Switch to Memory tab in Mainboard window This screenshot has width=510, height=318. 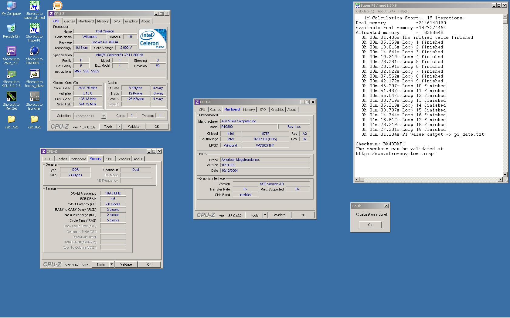click(249, 110)
